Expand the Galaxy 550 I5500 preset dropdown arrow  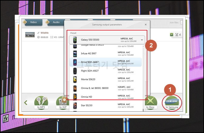(x=142, y=40)
